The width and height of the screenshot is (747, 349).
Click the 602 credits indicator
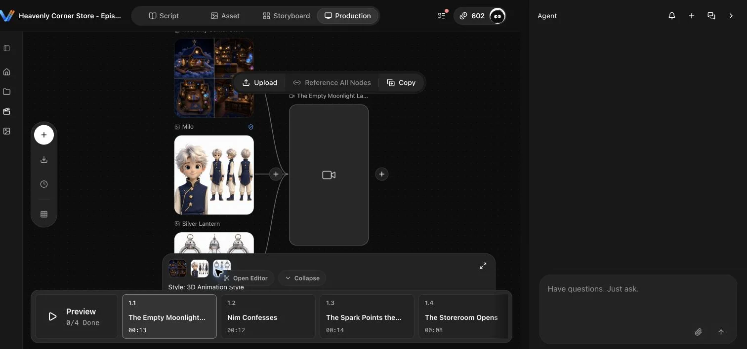472,16
